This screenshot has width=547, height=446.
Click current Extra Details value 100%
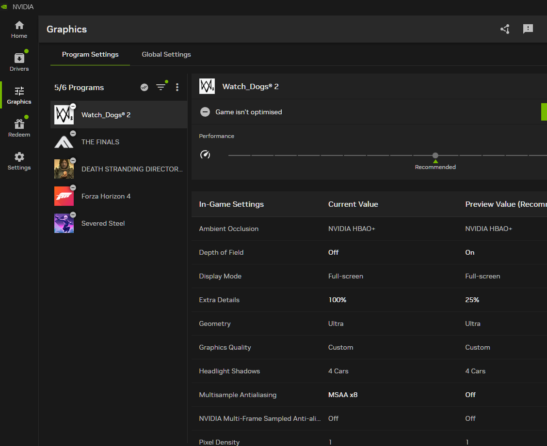click(337, 300)
